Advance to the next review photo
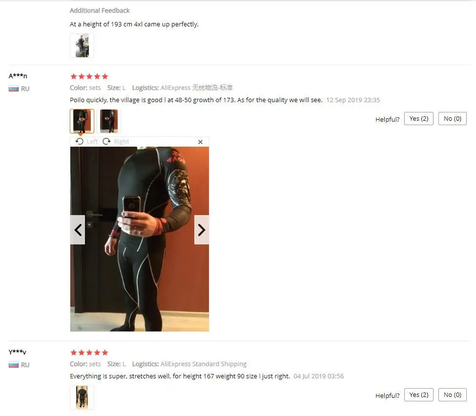Viewport: 476px width, 416px height. coord(202,230)
